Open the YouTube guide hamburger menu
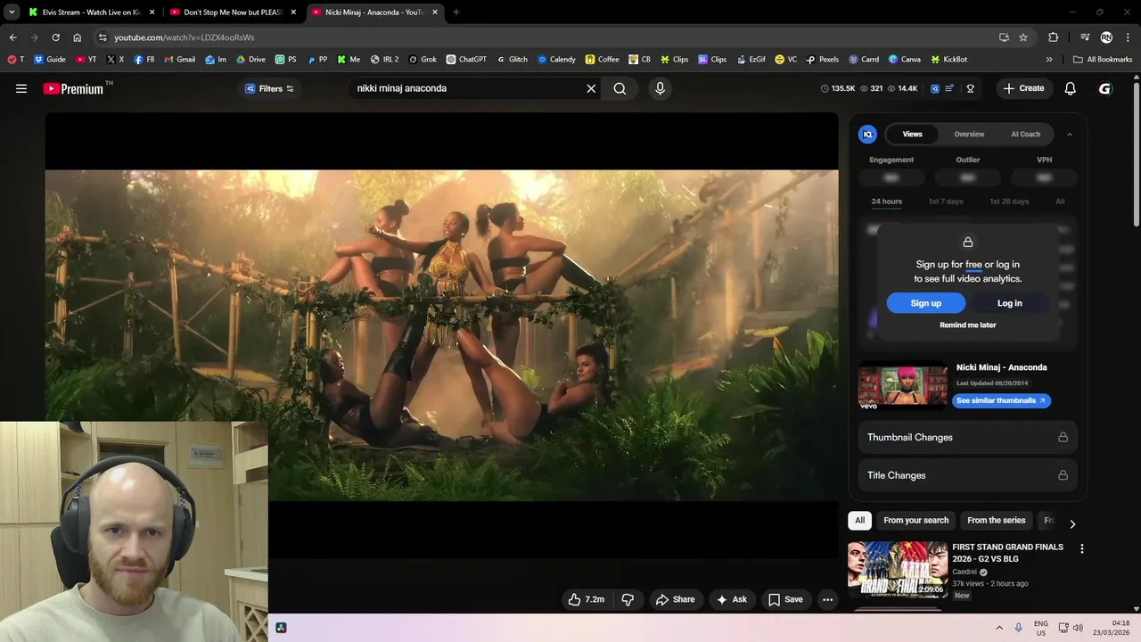 pyautogui.click(x=21, y=88)
